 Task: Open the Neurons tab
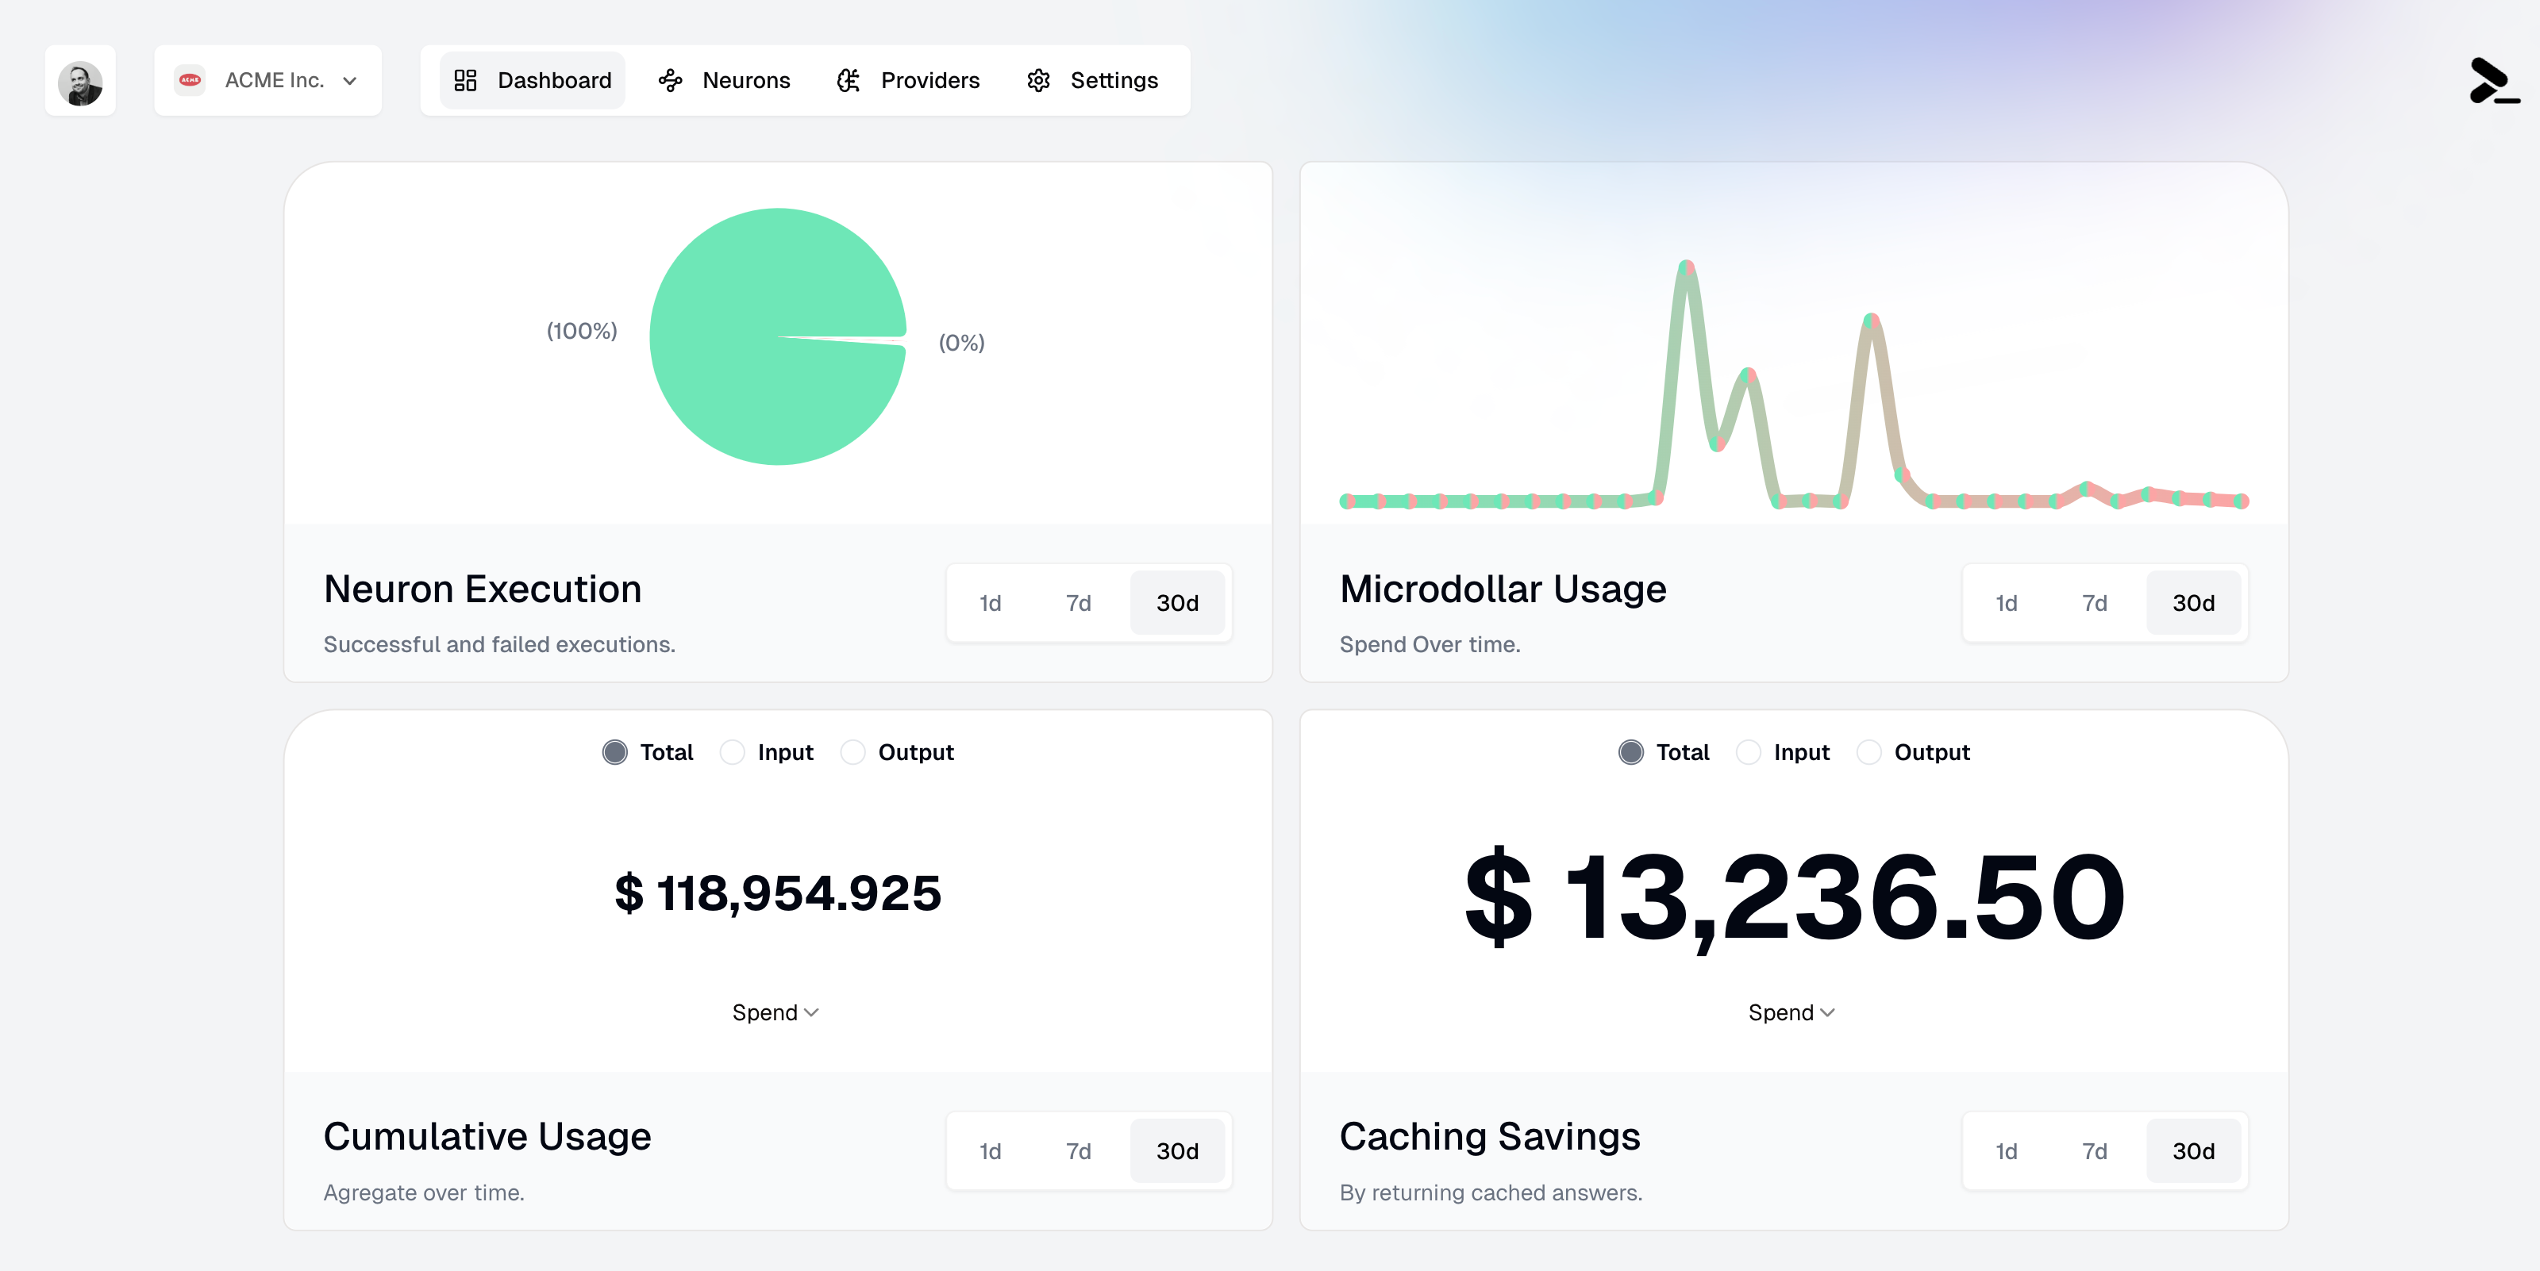click(x=725, y=81)
